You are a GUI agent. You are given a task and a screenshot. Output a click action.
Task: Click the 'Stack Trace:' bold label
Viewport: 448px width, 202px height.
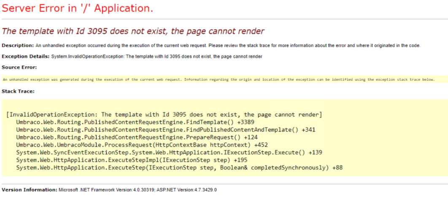[18, 91]
